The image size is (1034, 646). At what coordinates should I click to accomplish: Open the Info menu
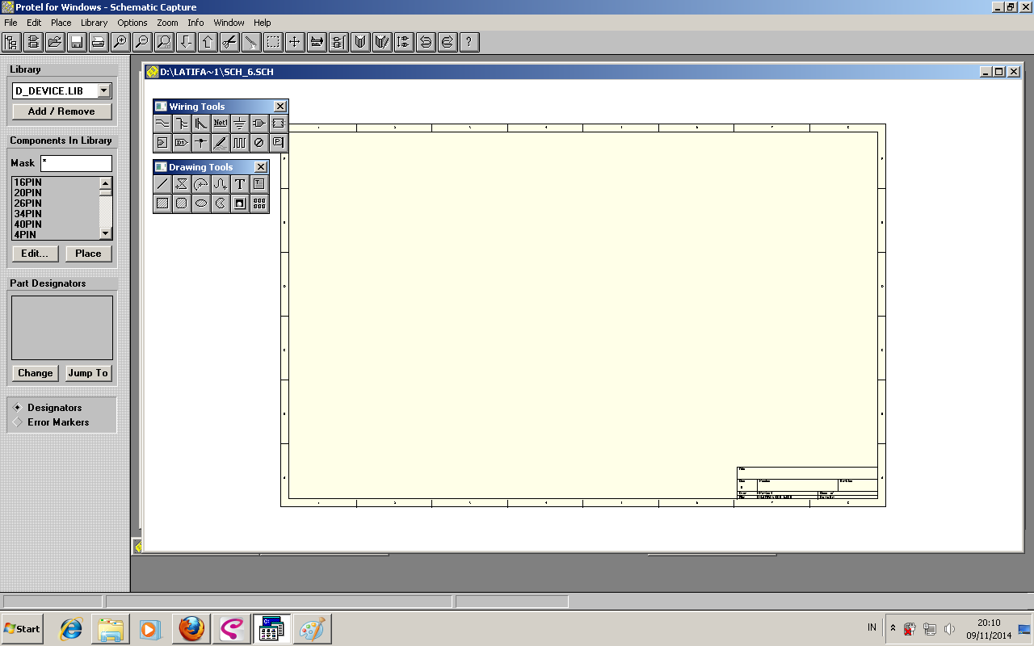pyautogui.click(x=195, y=23)
